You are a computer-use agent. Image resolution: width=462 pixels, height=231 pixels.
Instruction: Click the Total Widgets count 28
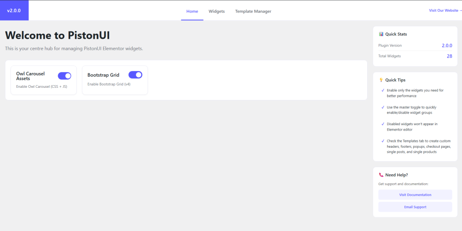449,56
